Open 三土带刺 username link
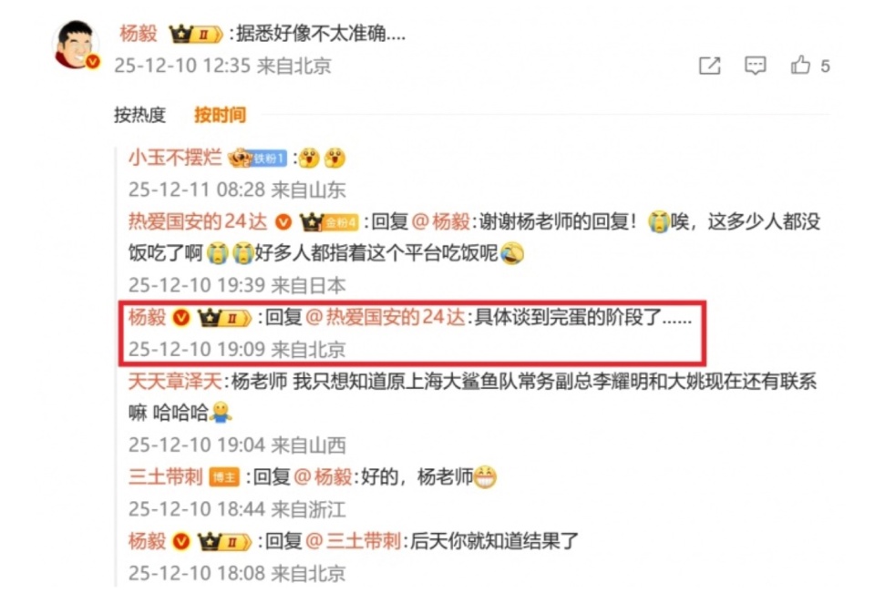The width and height of the screenshot is (875, 593). pyautogui.click(x=165, y=477)
